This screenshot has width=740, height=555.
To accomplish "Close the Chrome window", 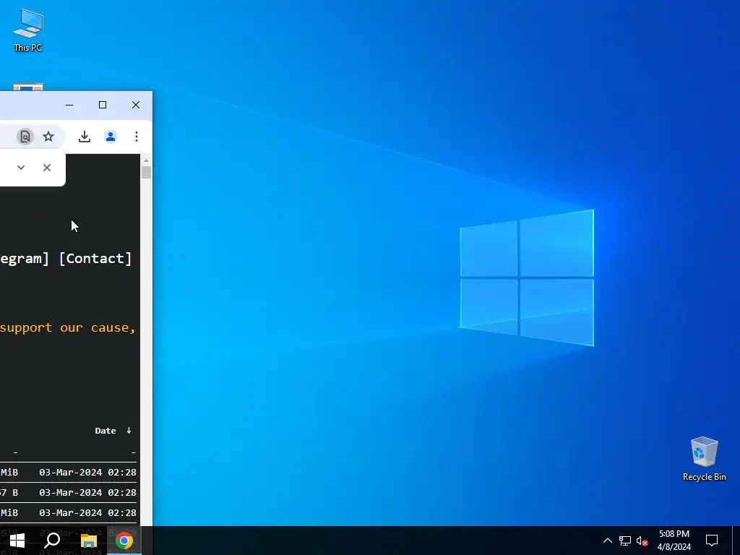I will (136, 105).
